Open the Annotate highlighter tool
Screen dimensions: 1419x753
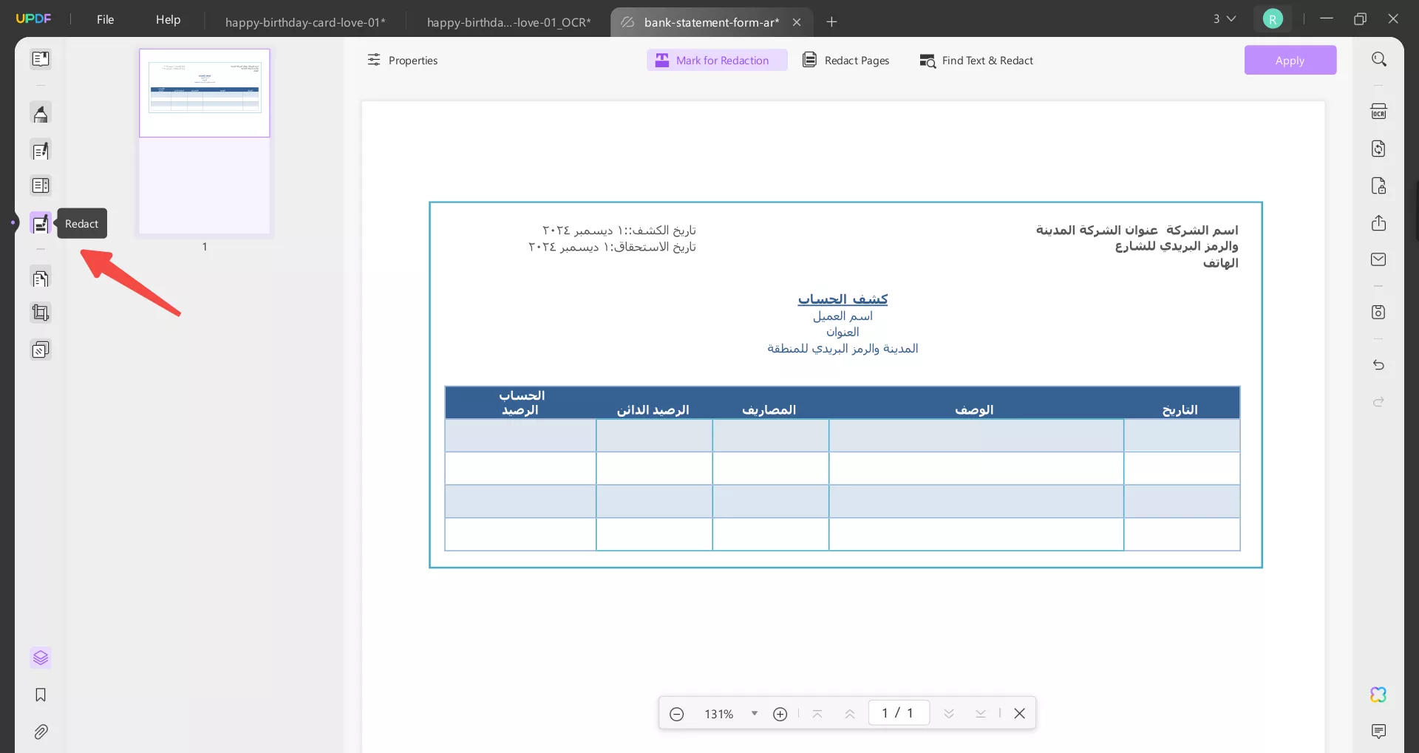tap(41, 113)
